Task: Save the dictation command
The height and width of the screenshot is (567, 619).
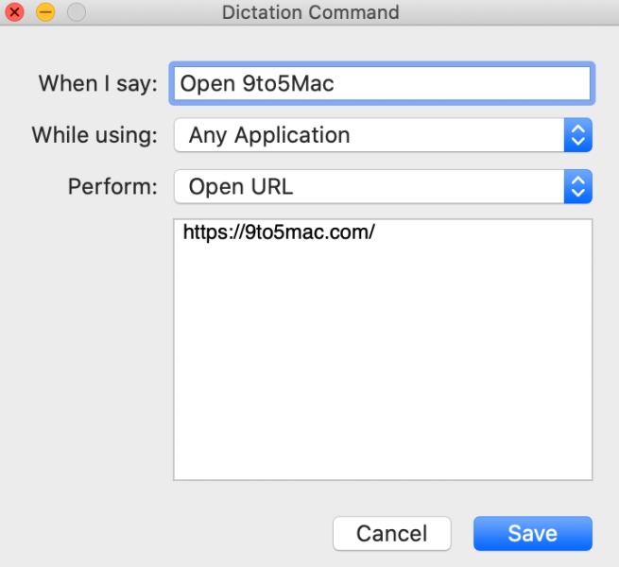Action: [532, 533]
